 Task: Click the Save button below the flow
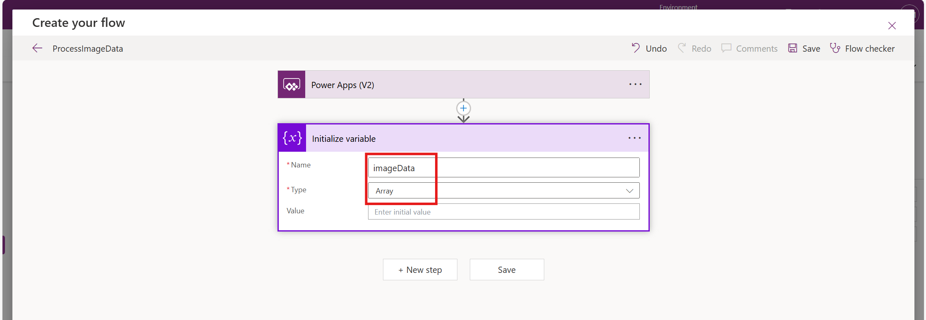[x=507, y=270]
